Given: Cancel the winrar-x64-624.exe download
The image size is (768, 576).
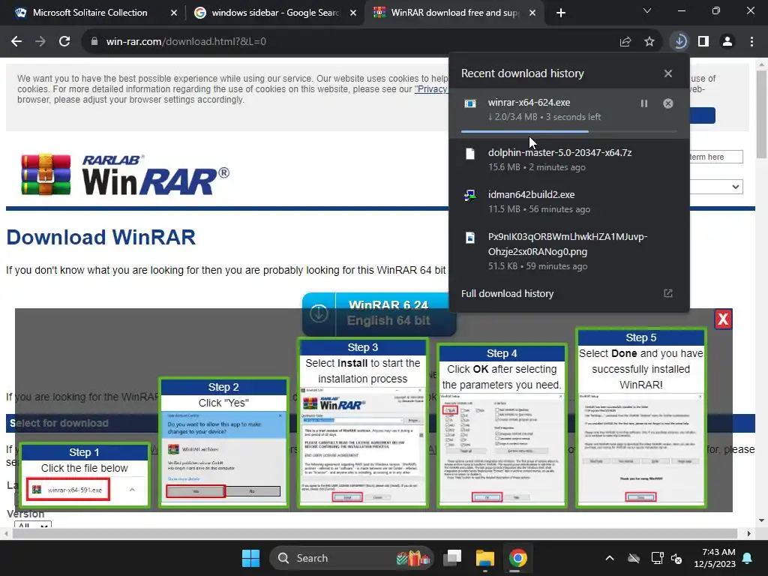Looking at the screenshot, I should 668,103.
